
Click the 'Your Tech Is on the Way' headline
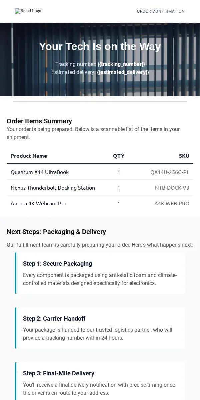[x=100, y=46]
